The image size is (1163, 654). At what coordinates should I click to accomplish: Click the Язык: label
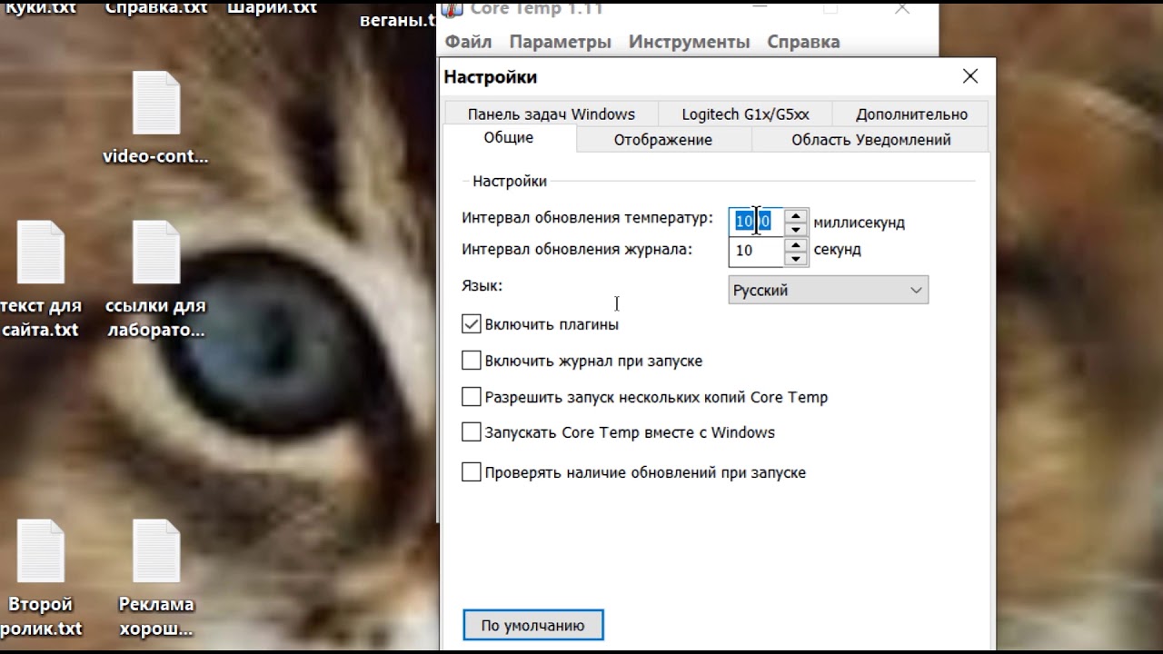(482, 286)
